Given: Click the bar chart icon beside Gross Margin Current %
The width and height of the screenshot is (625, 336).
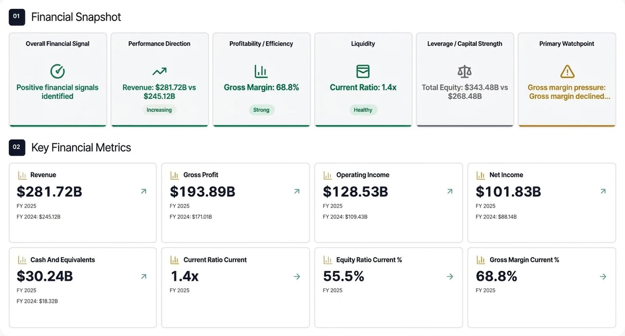Looking at the screenshot, I should coord(480,260).
